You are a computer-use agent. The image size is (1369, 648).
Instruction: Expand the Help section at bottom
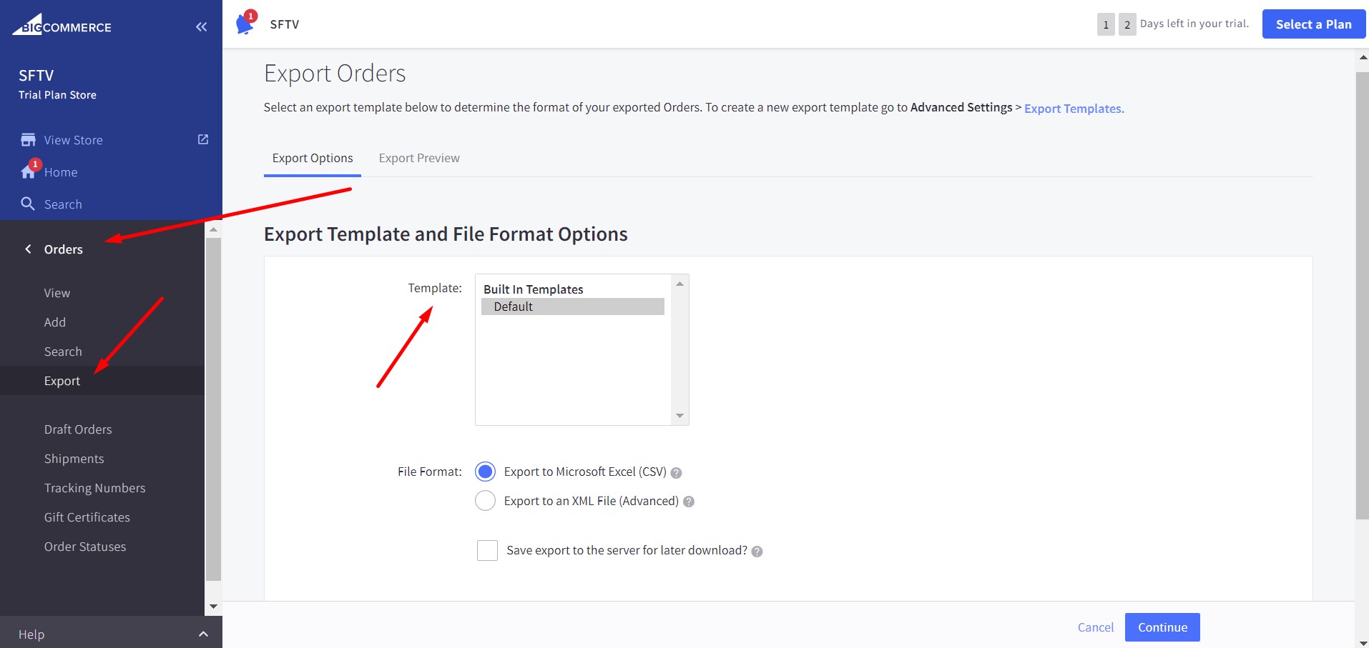[203, 633]
